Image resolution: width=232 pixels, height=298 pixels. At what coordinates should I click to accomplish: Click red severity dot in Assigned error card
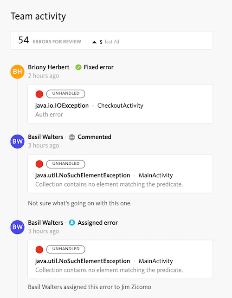[x=39, y=250]
